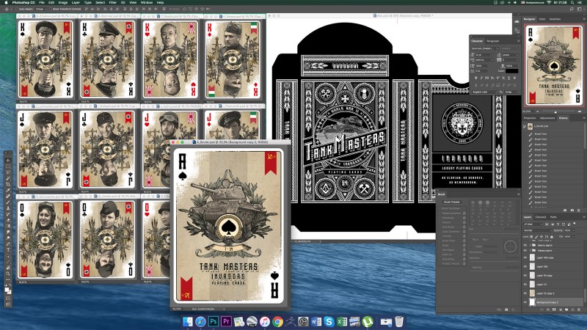Expand the first layer group folder
587x330 pixels.
(530, 245)
